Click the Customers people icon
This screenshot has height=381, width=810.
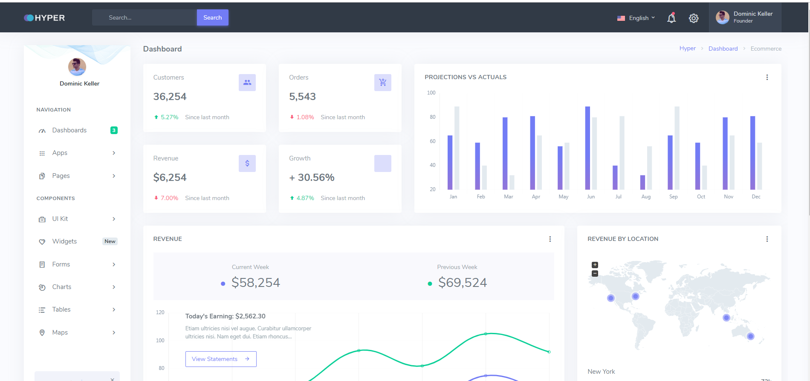(x=247, y=83)
